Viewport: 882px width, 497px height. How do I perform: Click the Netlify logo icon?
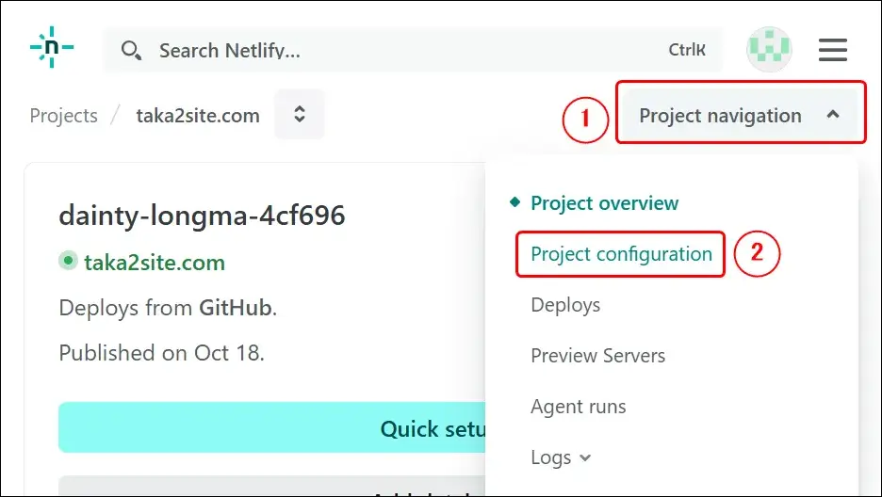[x=52, y=47]
